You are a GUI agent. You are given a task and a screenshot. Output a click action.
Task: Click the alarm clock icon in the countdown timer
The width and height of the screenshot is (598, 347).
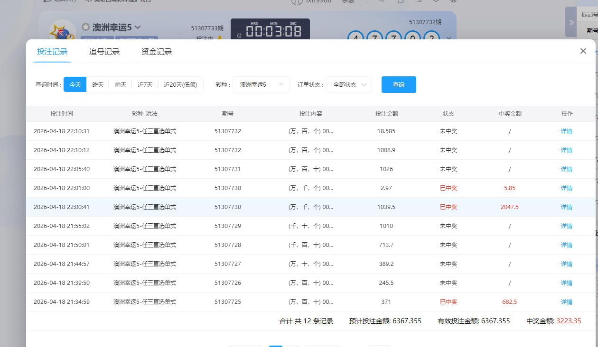click(x=239, y=35)
